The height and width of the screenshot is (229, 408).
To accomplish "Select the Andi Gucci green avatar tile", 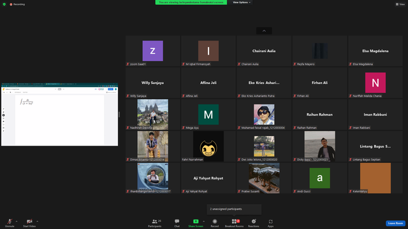I will point(320,178).
